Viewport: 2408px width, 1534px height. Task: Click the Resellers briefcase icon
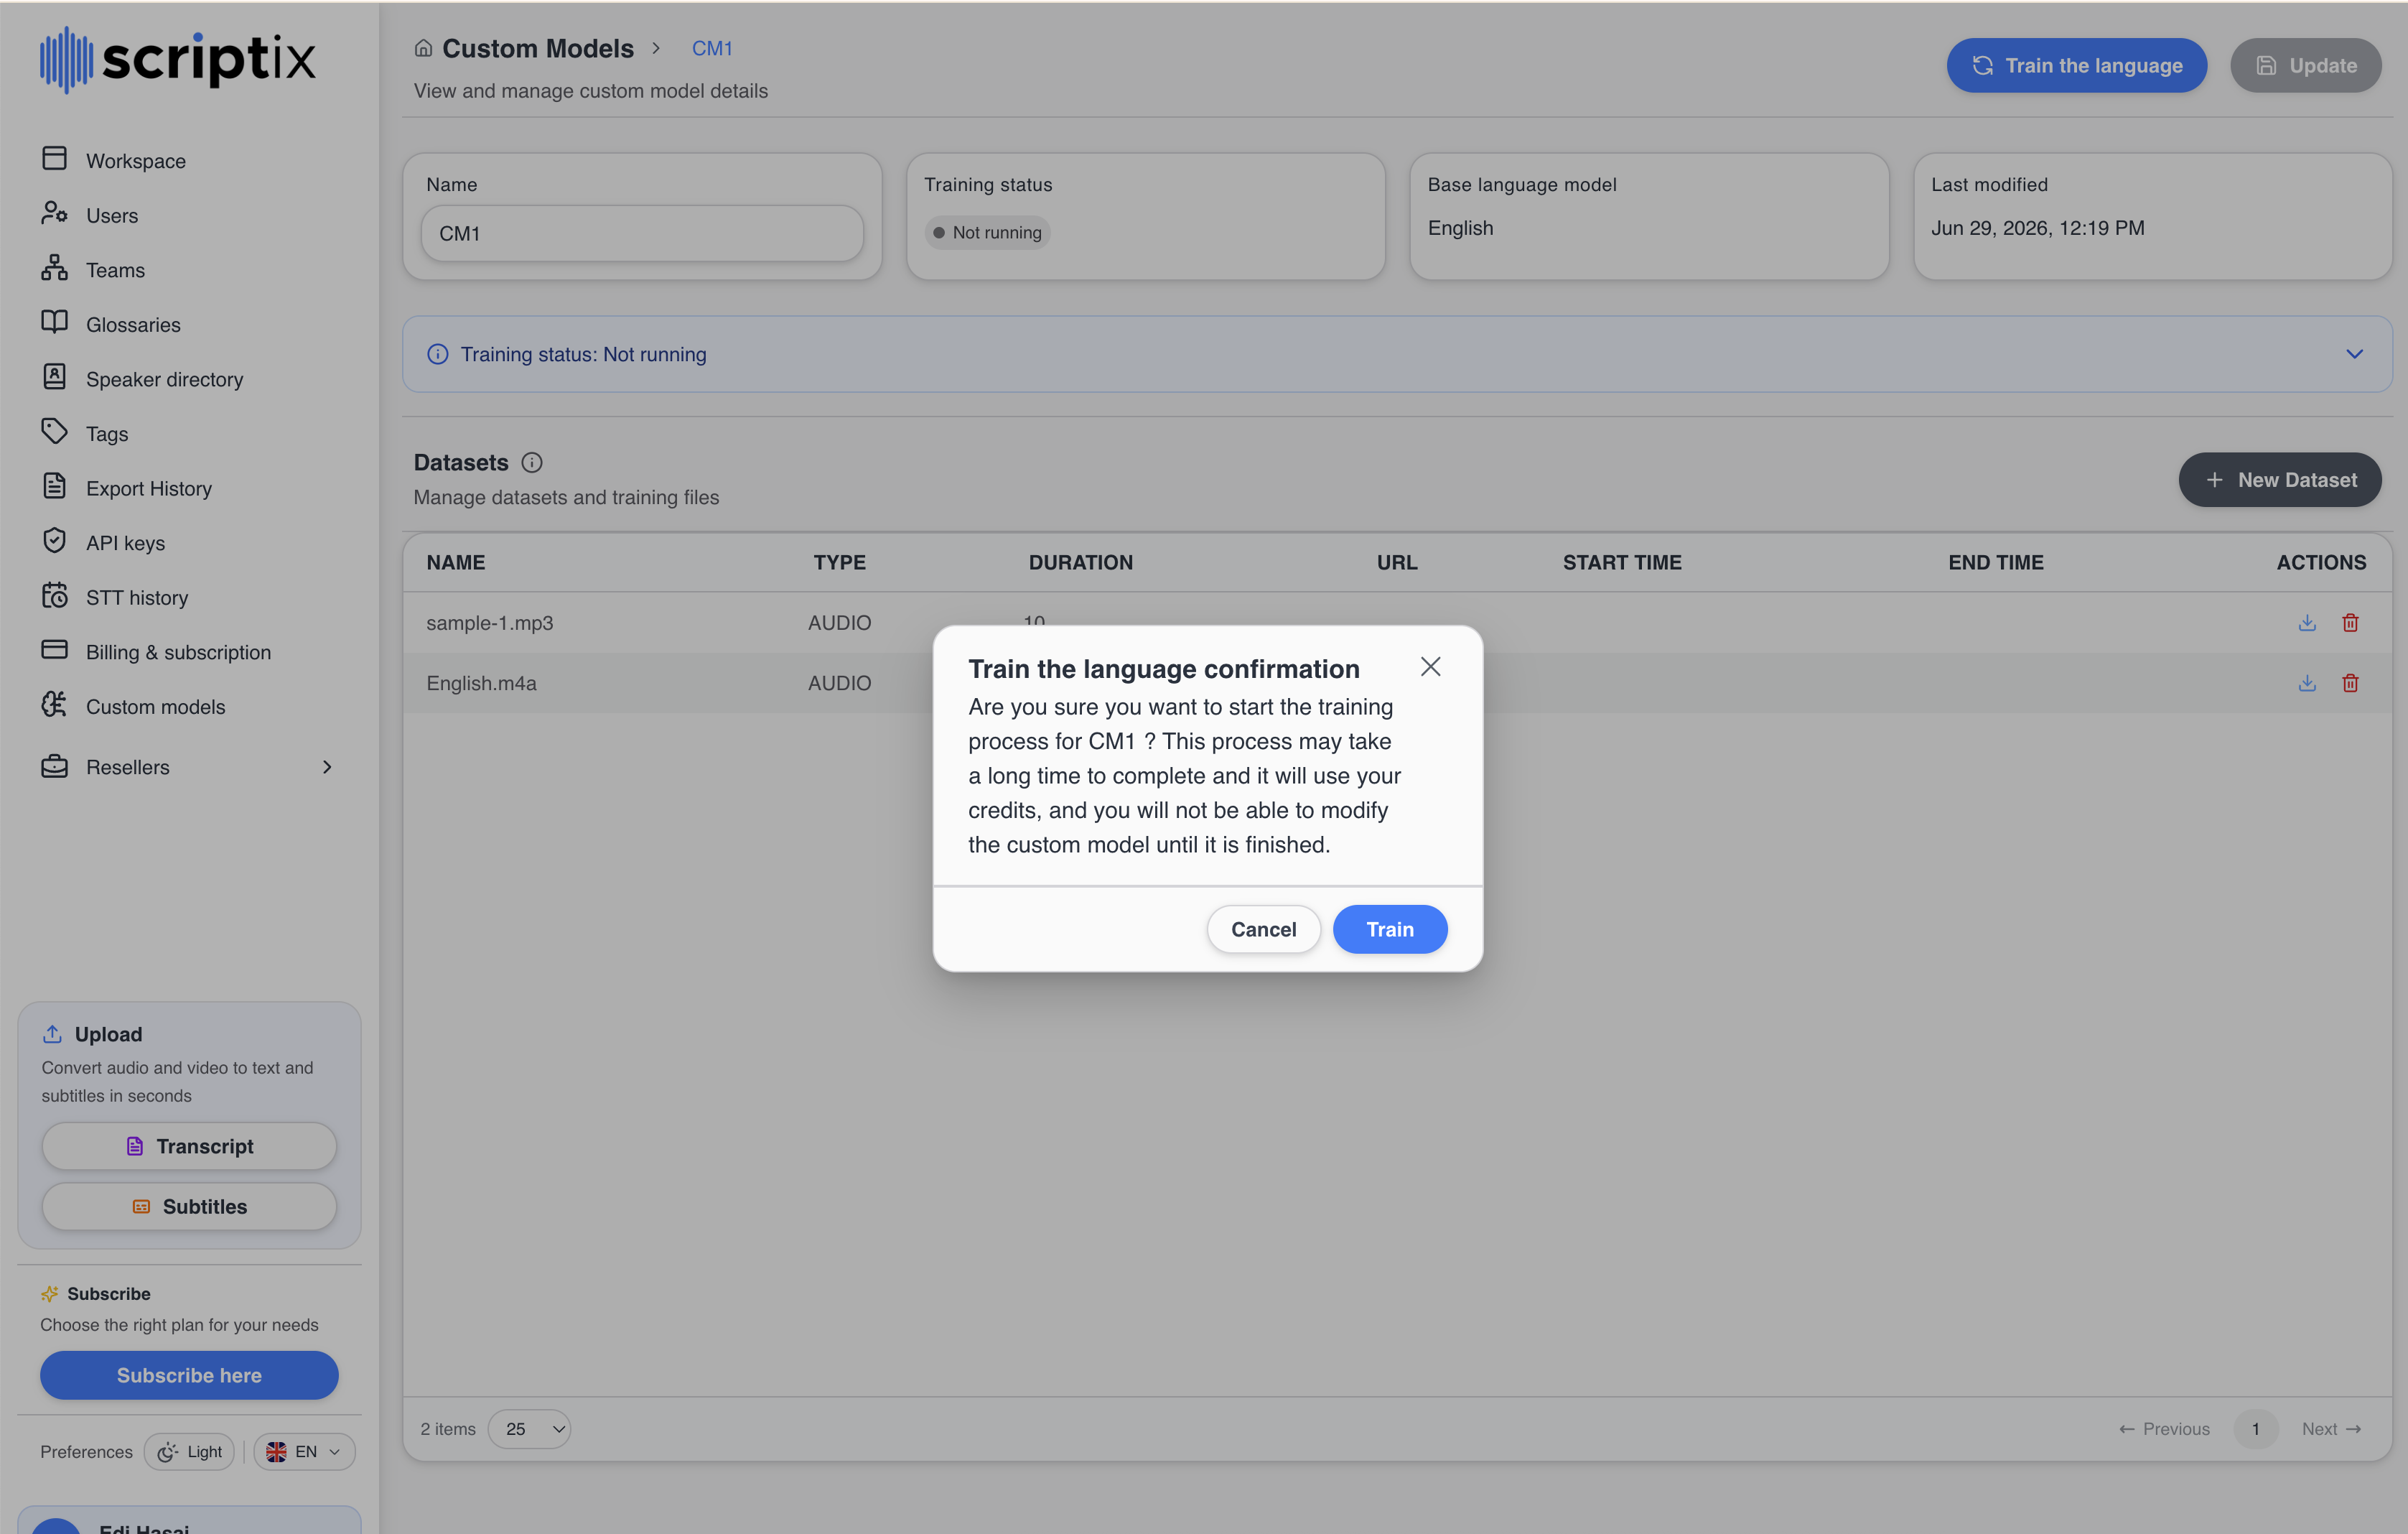coord(54,766)
